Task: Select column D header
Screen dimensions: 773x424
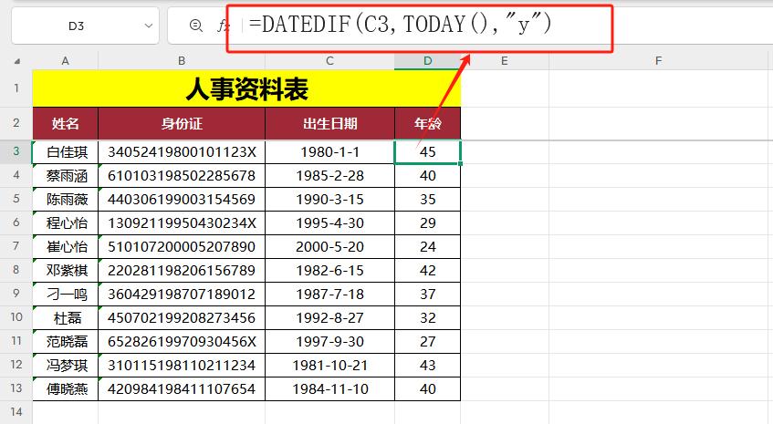Action: (427, 61)
